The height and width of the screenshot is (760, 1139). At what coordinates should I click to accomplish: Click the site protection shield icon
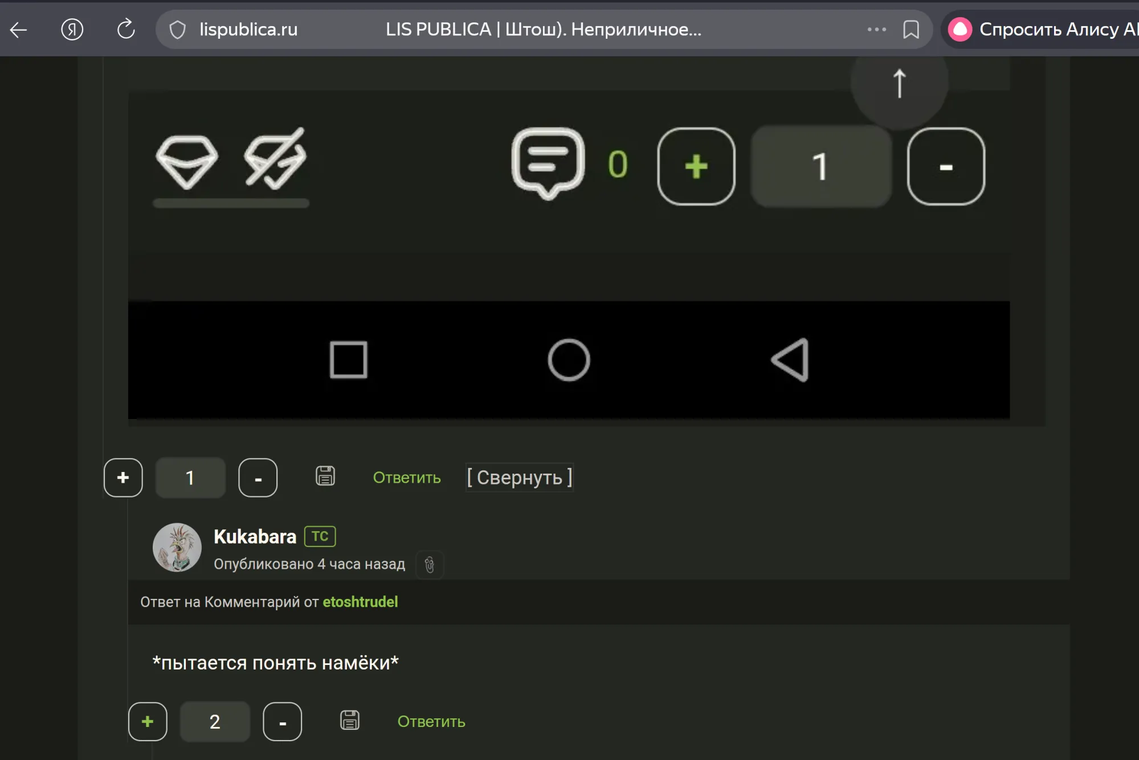[178, 30]
